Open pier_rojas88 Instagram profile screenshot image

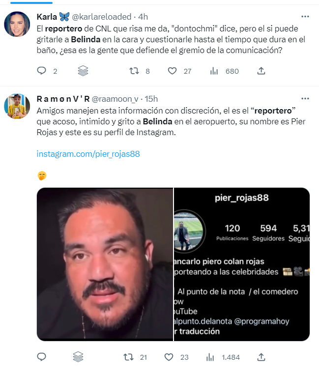point(242,264)
